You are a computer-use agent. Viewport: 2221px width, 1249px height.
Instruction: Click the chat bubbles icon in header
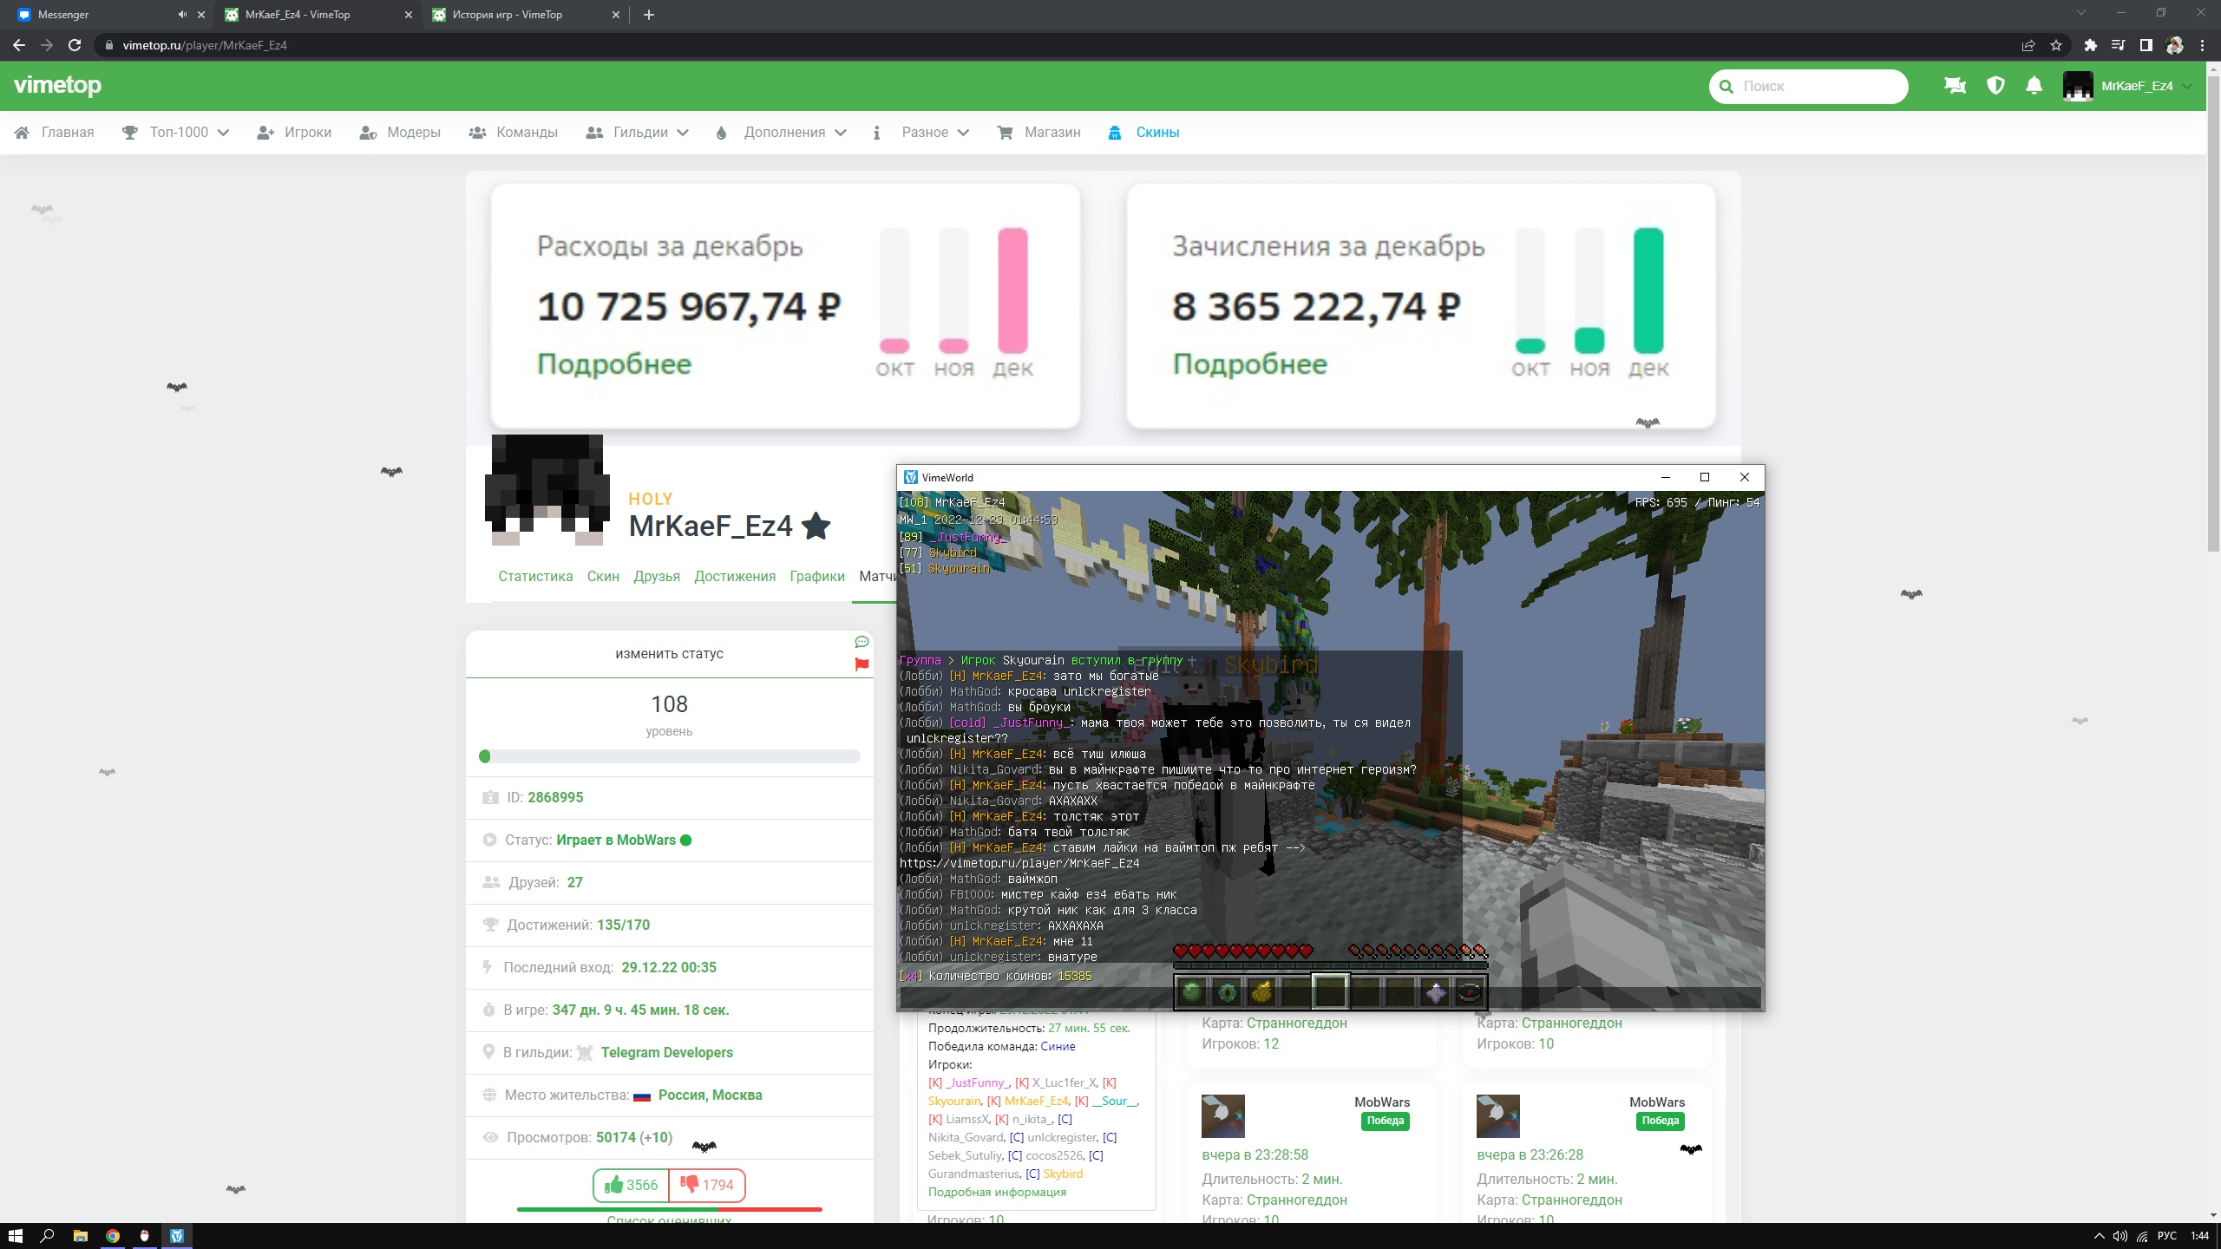[1955, 86]
